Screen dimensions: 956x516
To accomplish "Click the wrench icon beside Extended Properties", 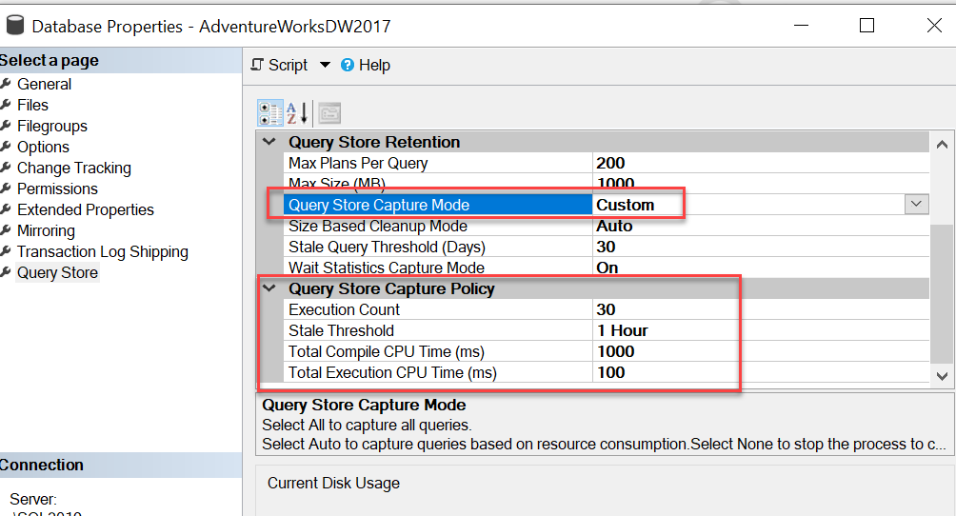I will (6, 209).
